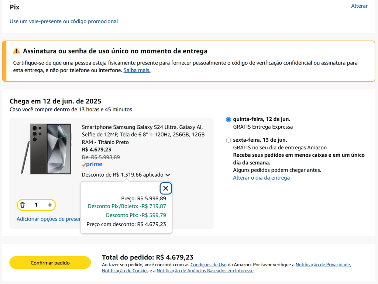This screenshot has width=378, height=284.
Task: Open Condições de Uso link
Action: (x=208, y=264)
